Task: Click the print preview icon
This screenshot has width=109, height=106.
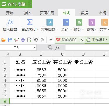Action: pyautogui.click(x=29, y=40)
